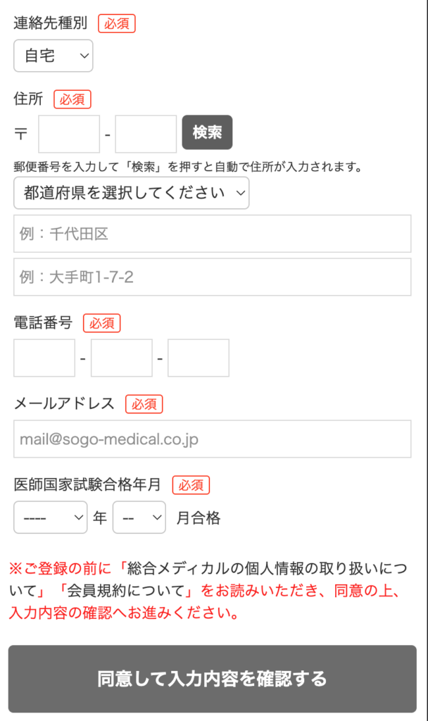This screenshot has height=721, width=428.
Task: Open the exam pass year dropdown
Action: pyautogui.click(x=50, y=518)
